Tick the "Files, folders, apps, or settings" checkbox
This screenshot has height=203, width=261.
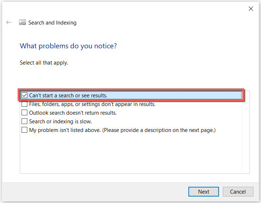point(24,104)
